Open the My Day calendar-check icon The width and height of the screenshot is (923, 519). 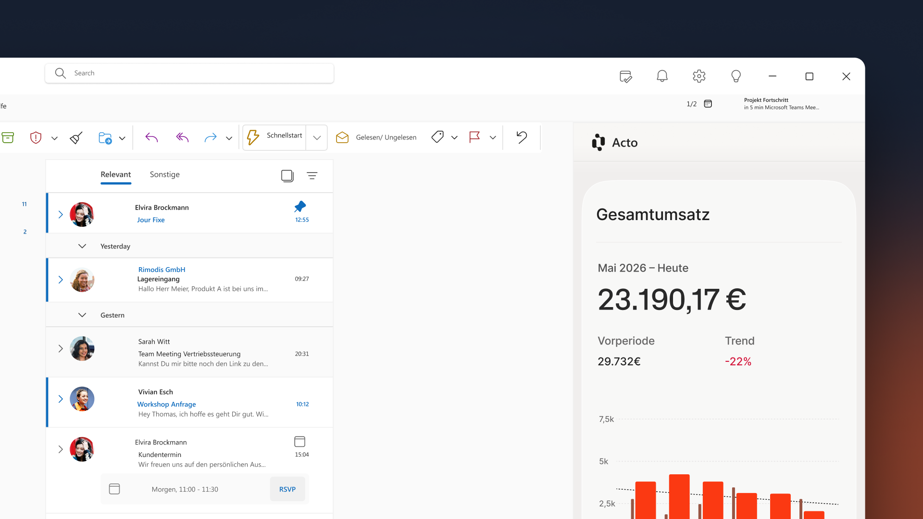pos(625,76)
